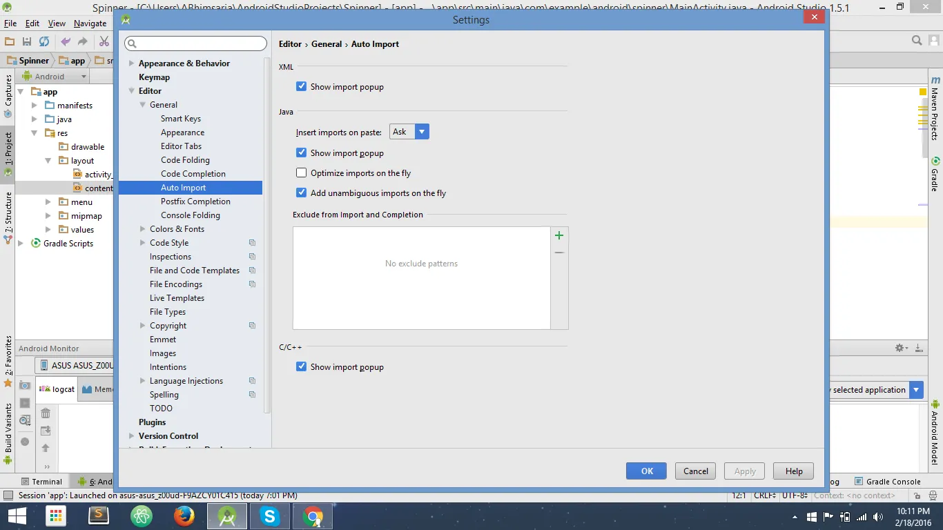Image resolution: width=943 pixels, height=530 pixels.
Task: Open Google Chrome from the taskbar
Action: coord(313,516)
